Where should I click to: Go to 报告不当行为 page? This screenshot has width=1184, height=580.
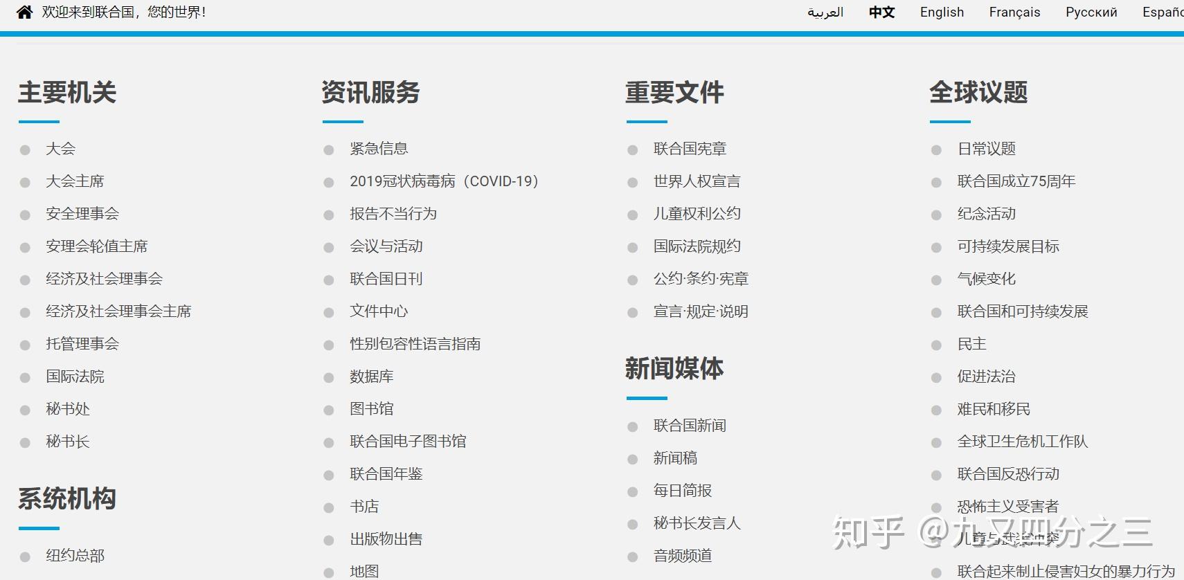pos(393,214)
